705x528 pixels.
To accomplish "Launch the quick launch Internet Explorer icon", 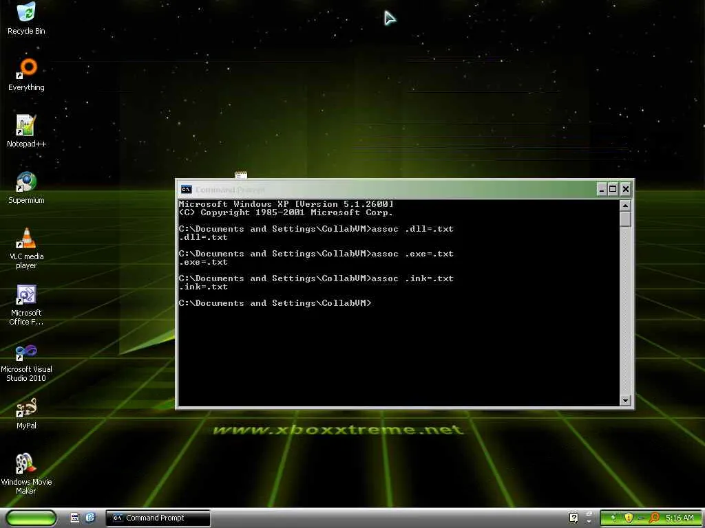I will (x=90, y=518).
